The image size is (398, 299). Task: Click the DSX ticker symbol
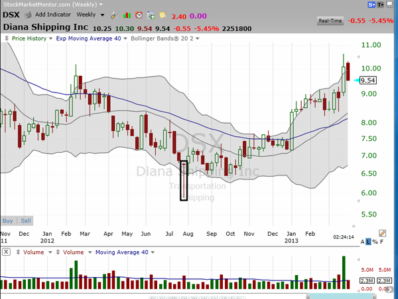coord(11,15)
